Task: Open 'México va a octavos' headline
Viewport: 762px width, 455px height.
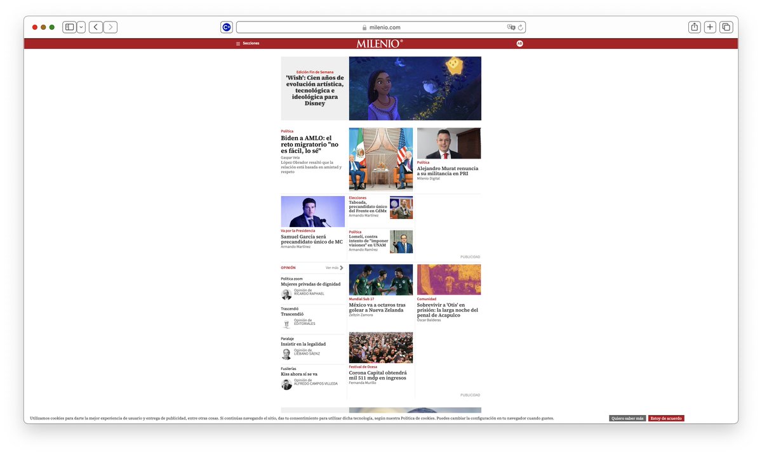Action: tap(377, 307)
